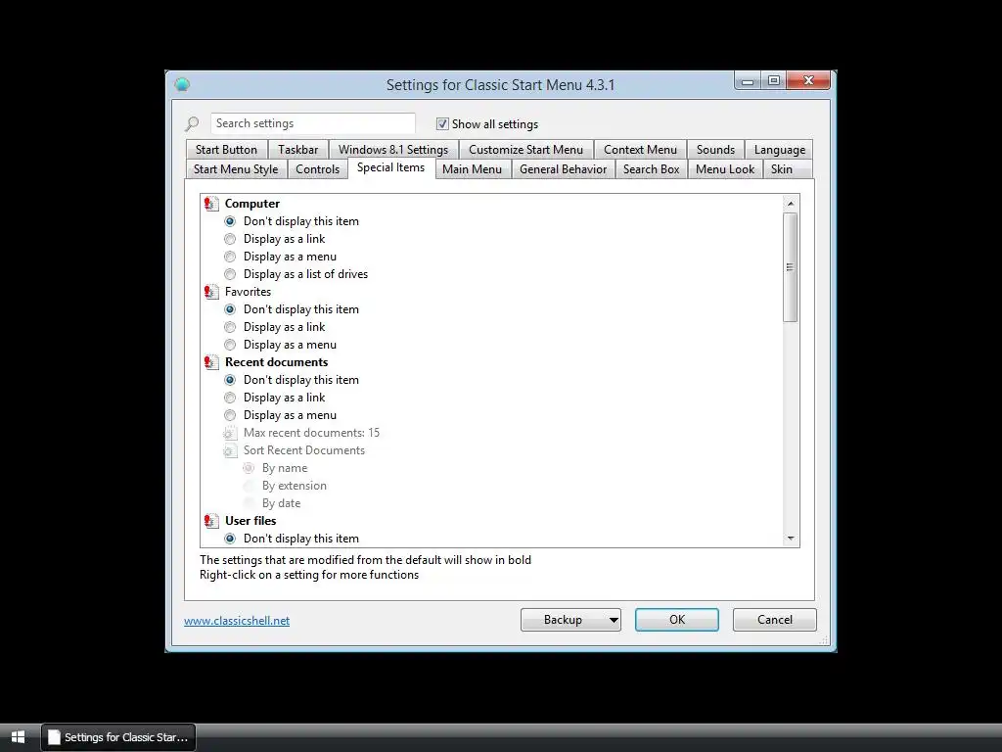Click the Settings for Classic Start taskbar item
1002x752 pixels.
[x=118, y=737]
